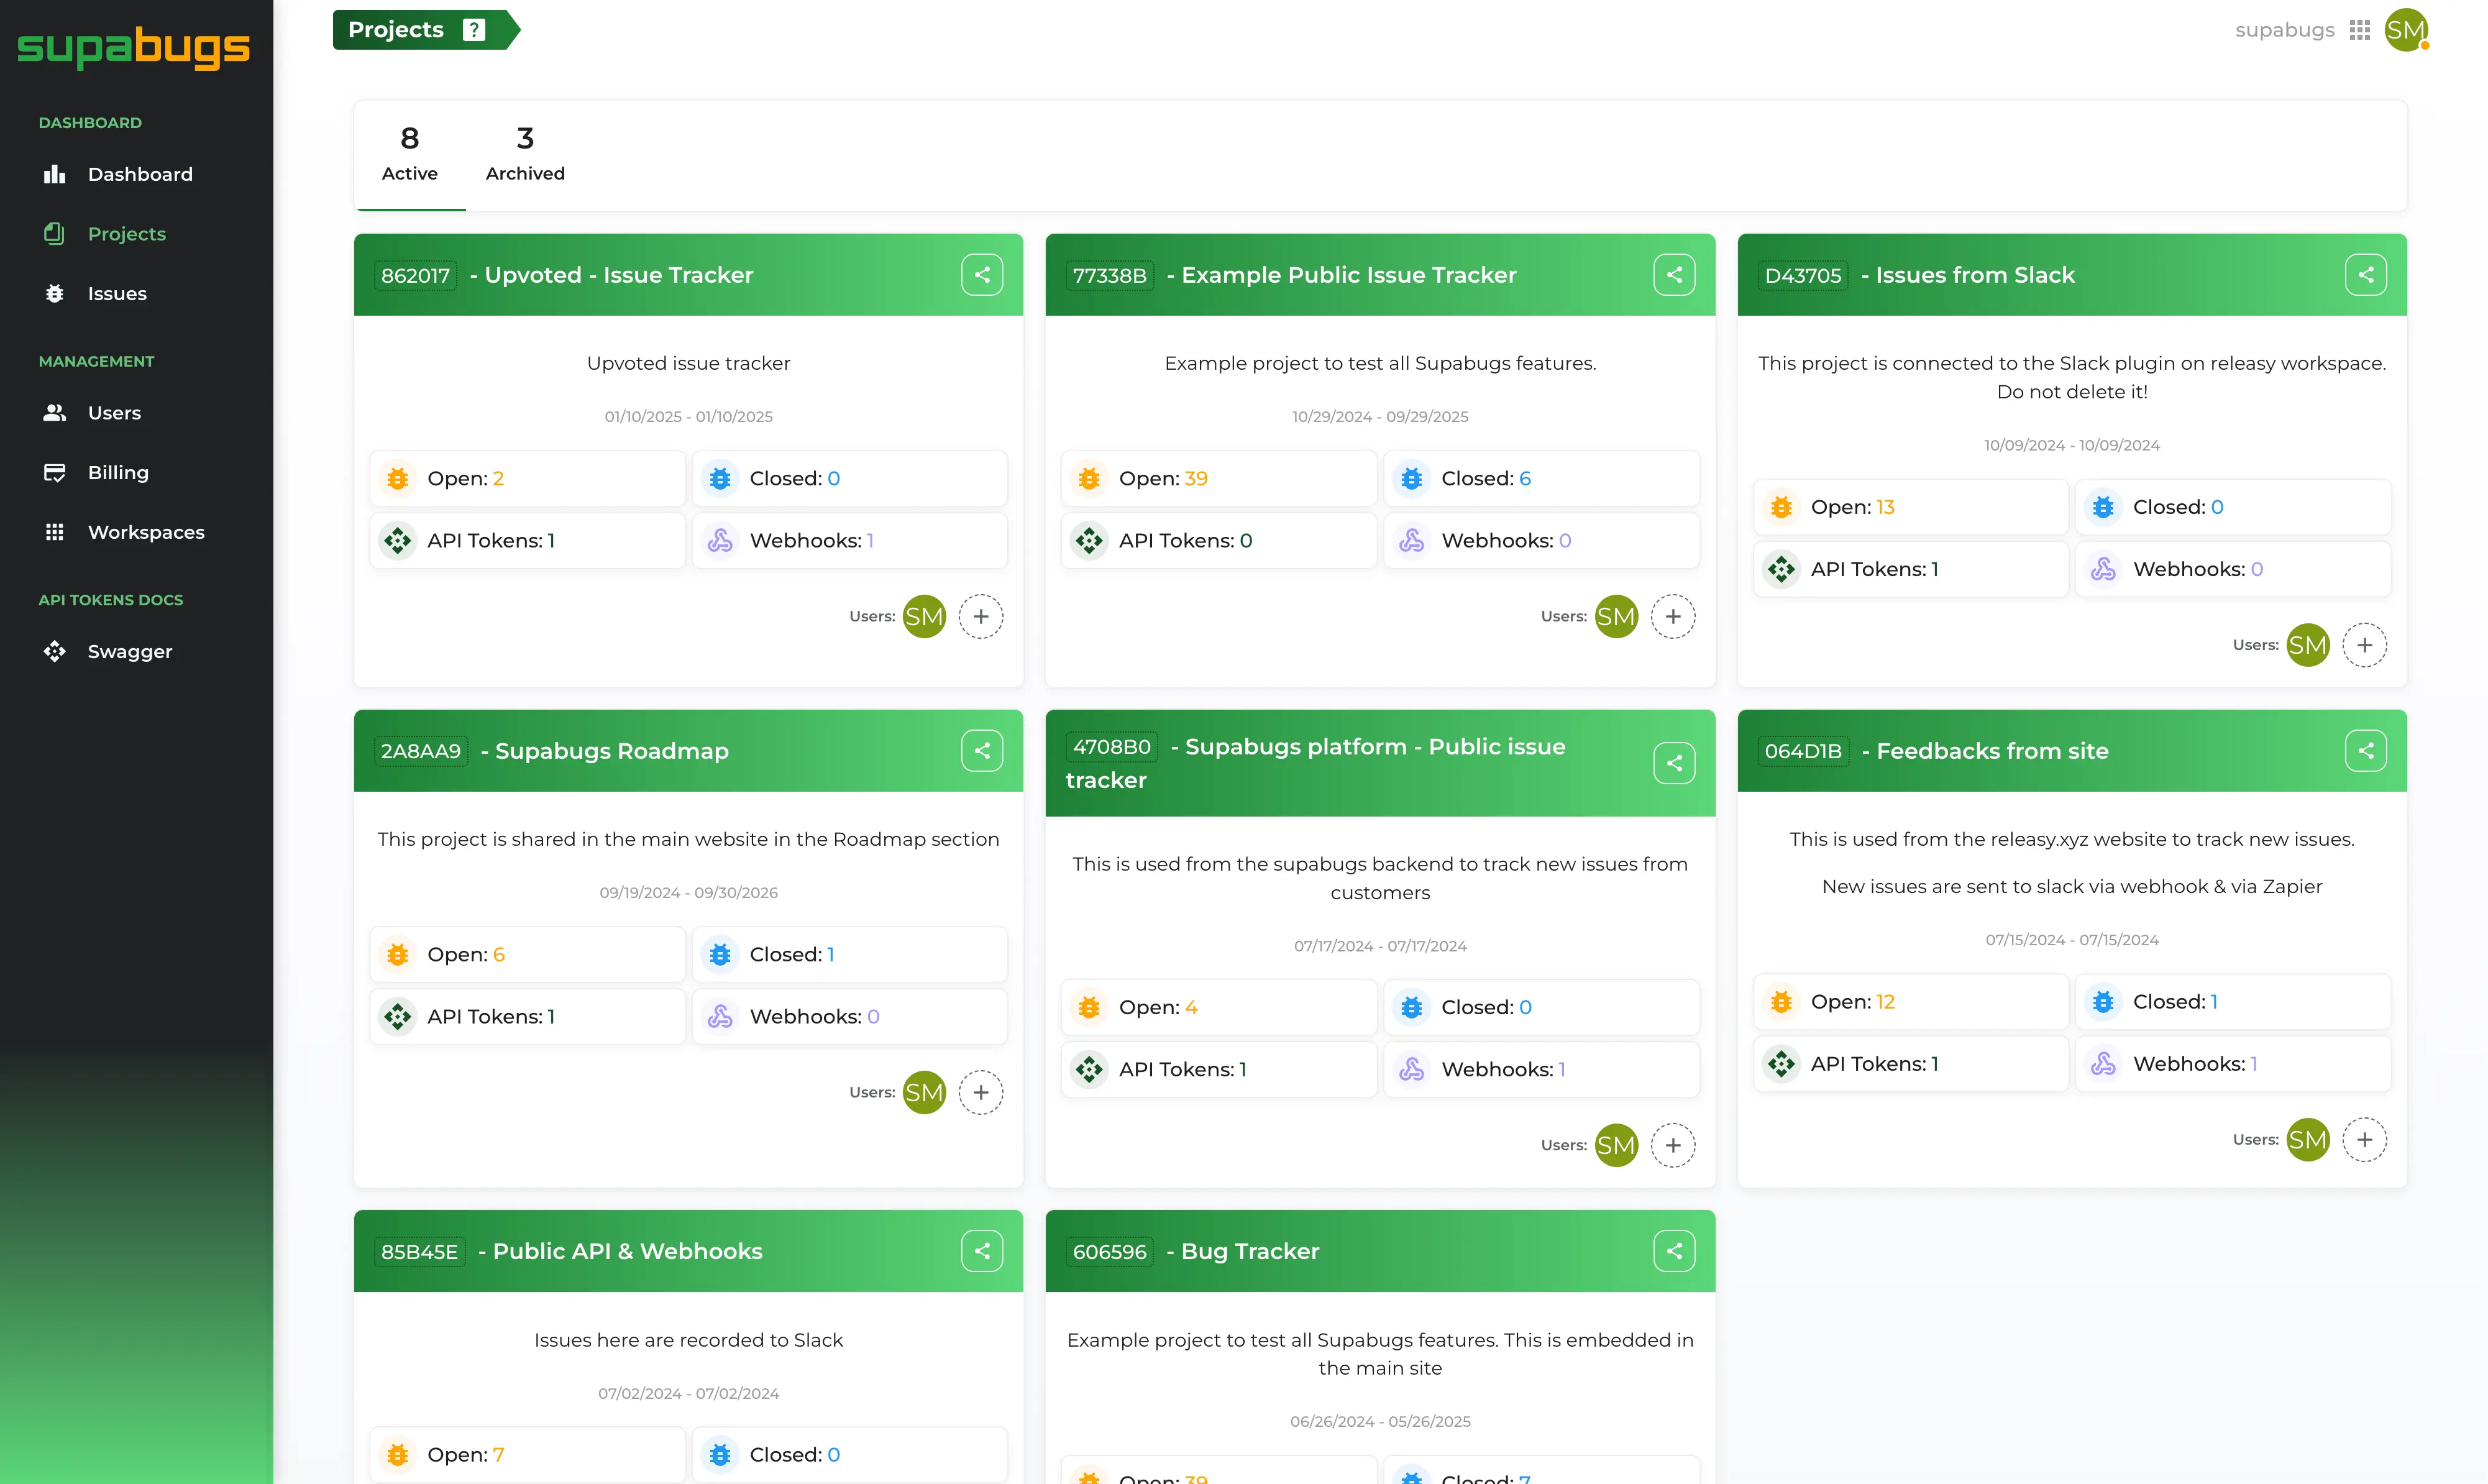Screen dimensions: 2488x1484
Task: Open Workspaces in the management section
Action: [x=146, y=532]
